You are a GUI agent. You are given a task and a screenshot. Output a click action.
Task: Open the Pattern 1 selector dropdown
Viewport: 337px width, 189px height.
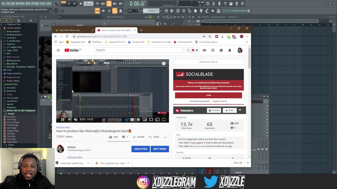pos(151,11)
